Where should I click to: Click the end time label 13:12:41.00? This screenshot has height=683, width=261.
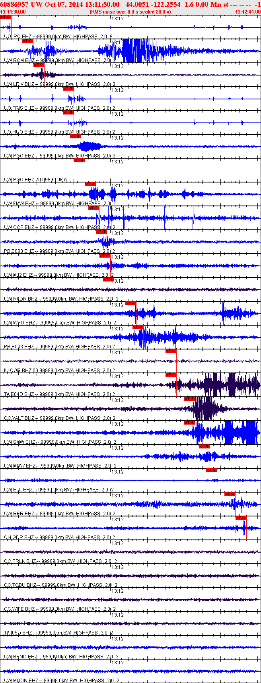pos(248,12)
